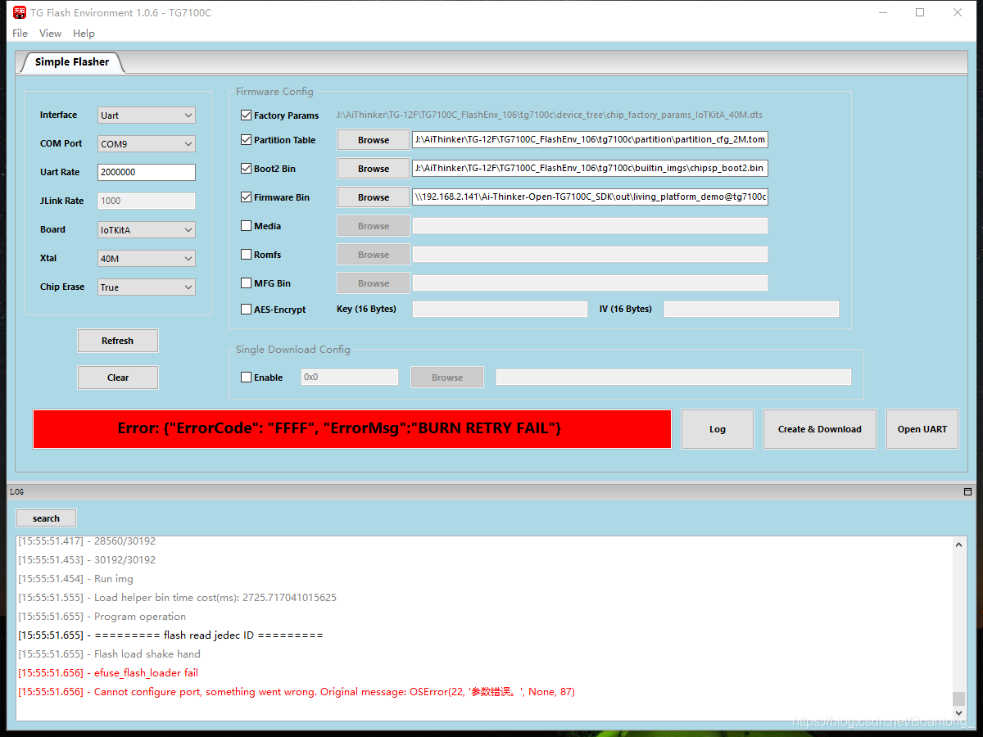Screen dimensions: 983x737
Task: Click log line 'Run img'
Action: (x=75, y=579)
